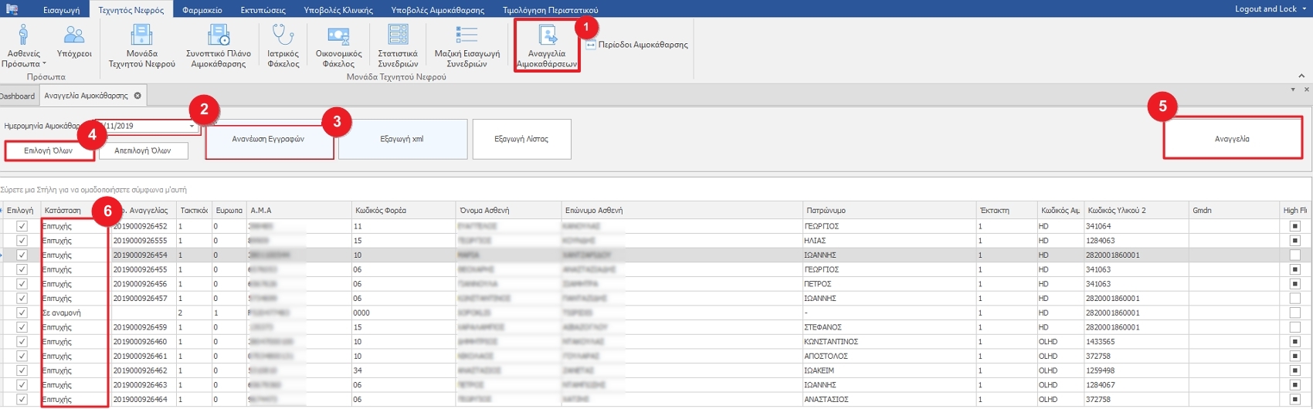The height and width of the screenshot is (409, 1313).
Task: Open the Υποβολές Κλινικής ribbon tab
Action: coord(338,10)
